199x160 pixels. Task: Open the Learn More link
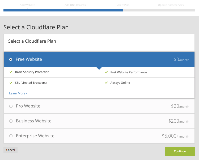(18, 93)
